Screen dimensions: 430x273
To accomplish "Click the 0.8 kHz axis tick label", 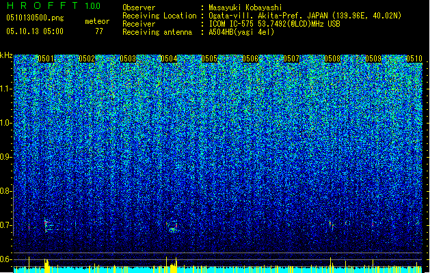I will click(x=5, y=191).
